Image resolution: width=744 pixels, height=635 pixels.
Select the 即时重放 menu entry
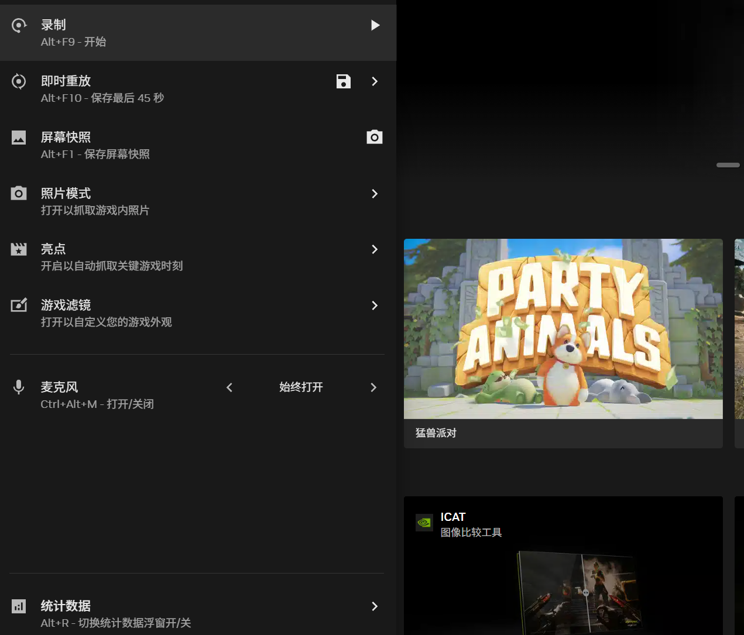[x=198, y=89]
